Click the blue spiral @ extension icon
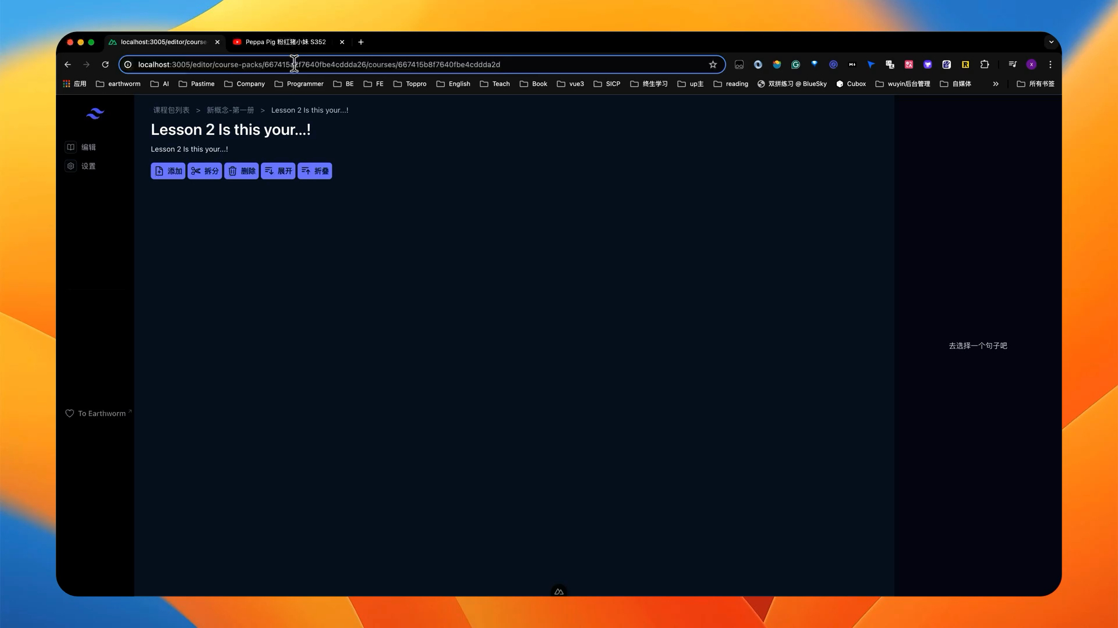 (x=833, y=65)
